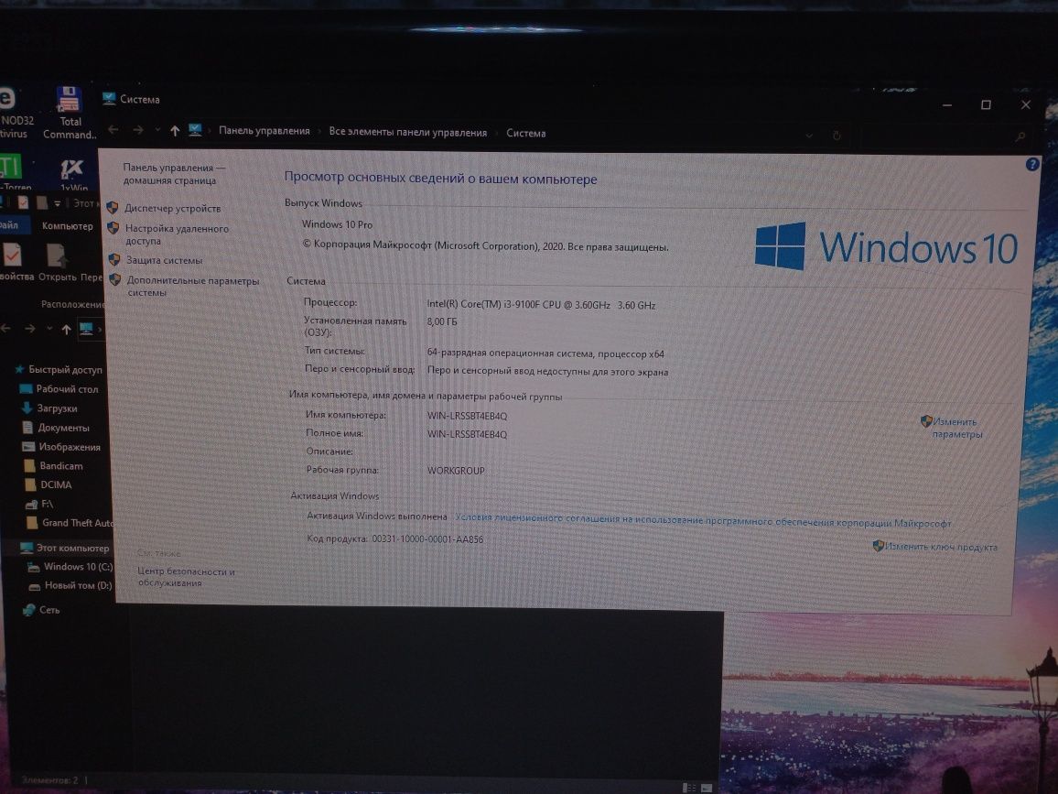Open the Total Commander desktop icon

[x=69, y=113]
